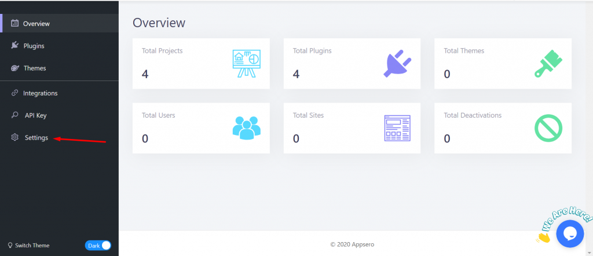Click the Plugins plug icon in sidebar

[14, 45]
